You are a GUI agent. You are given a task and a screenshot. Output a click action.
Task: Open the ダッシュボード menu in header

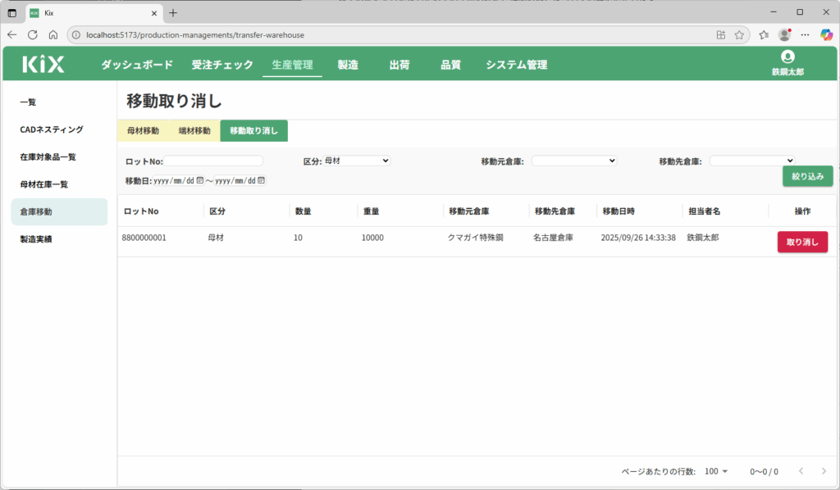click(x=137, y=65)
